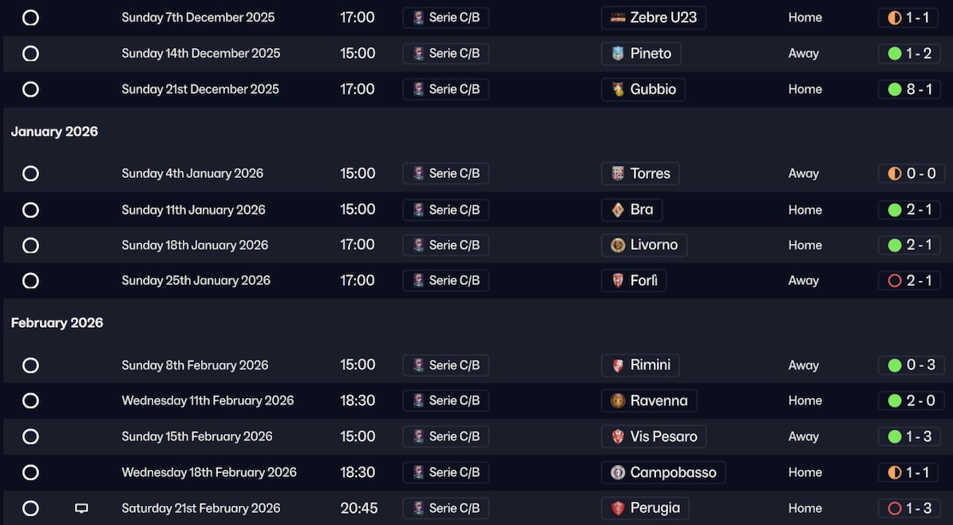Screen dimensions: 953x525
Task: Click the red loss indicator on Forlì result
Action: click(895, 281)
